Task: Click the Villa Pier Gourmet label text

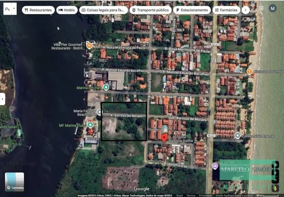Action: pos(68,46)
